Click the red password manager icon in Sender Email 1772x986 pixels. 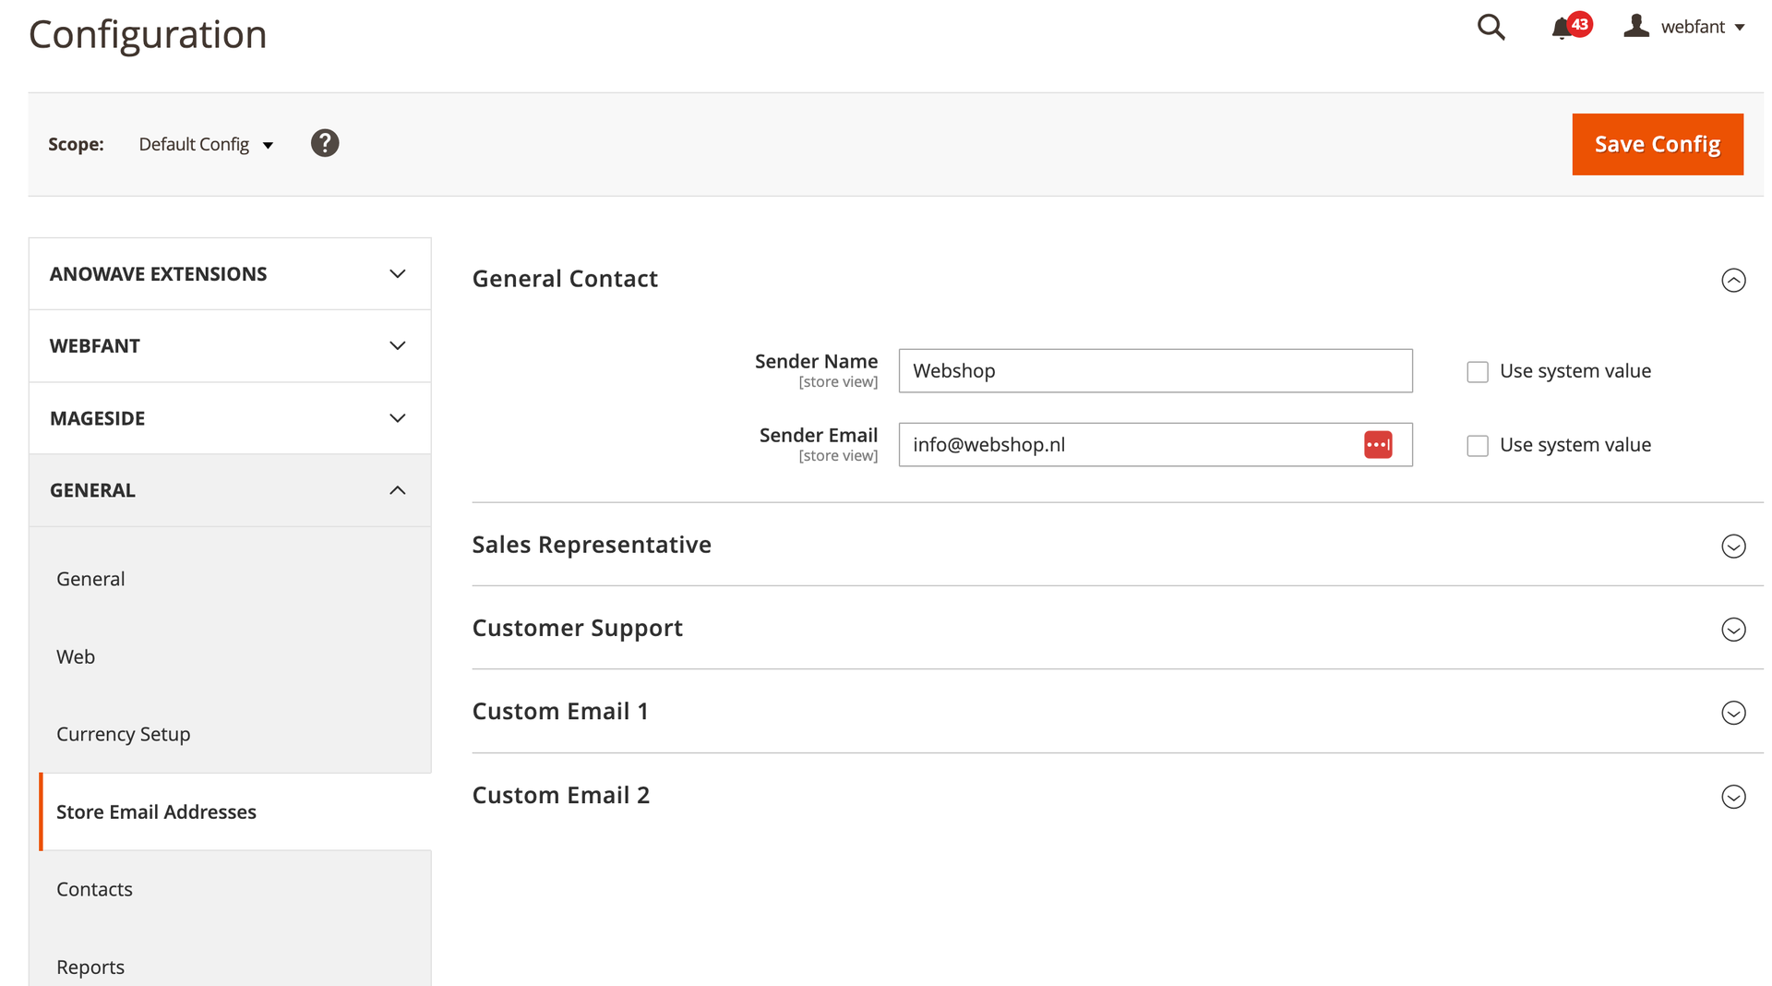[1377, 445]
